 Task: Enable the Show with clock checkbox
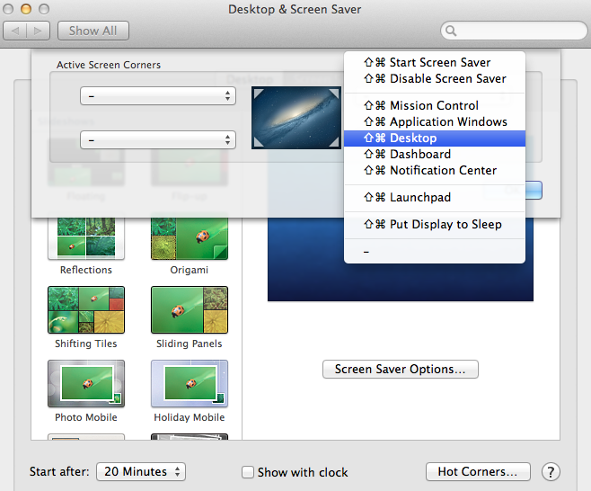[x=248, y=472]
